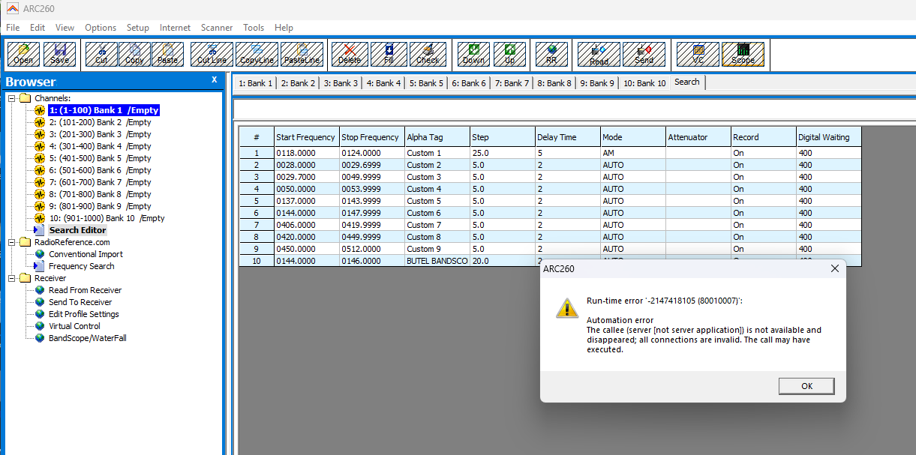The image size is (916, 455).
Task: Click the ARC260 title bar app icon
Action: (12, 10)
